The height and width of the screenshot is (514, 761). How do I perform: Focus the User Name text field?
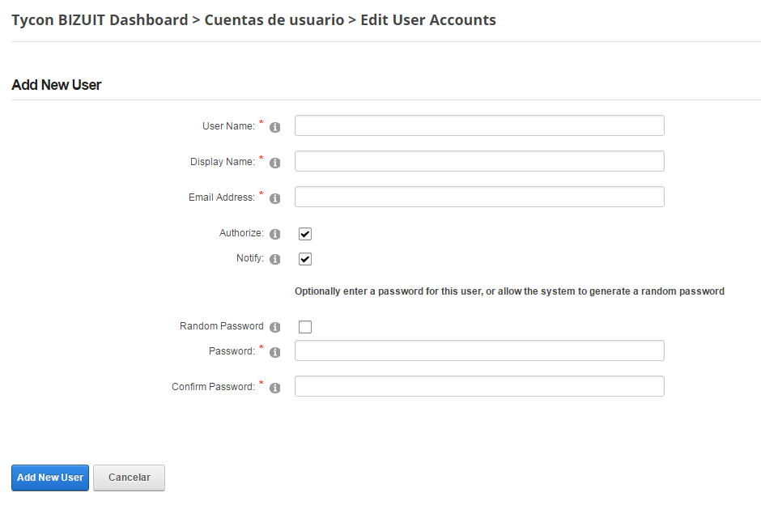pyautogui.click(x=479, y=125)
